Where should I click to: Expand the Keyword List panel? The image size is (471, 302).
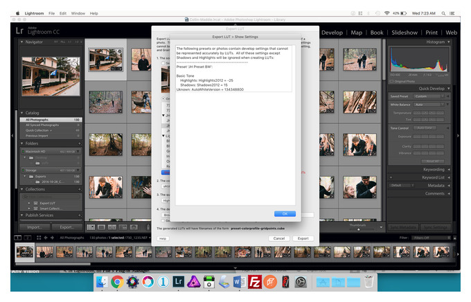[x=449, y=177]
